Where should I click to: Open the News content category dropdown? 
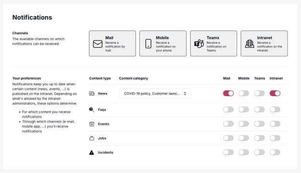click(x=155, y=94)
